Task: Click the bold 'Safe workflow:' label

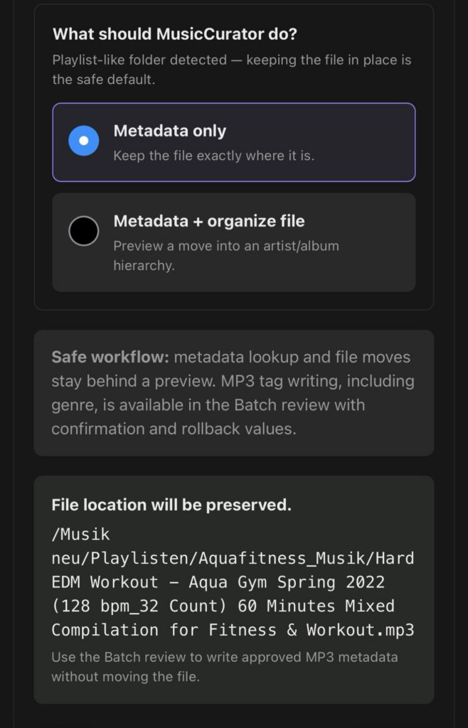Action: [110, 357]
